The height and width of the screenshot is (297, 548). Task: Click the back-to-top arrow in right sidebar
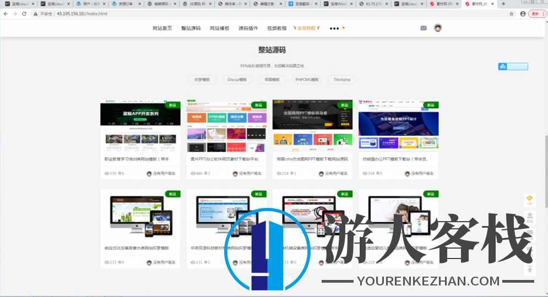[529, 269]
